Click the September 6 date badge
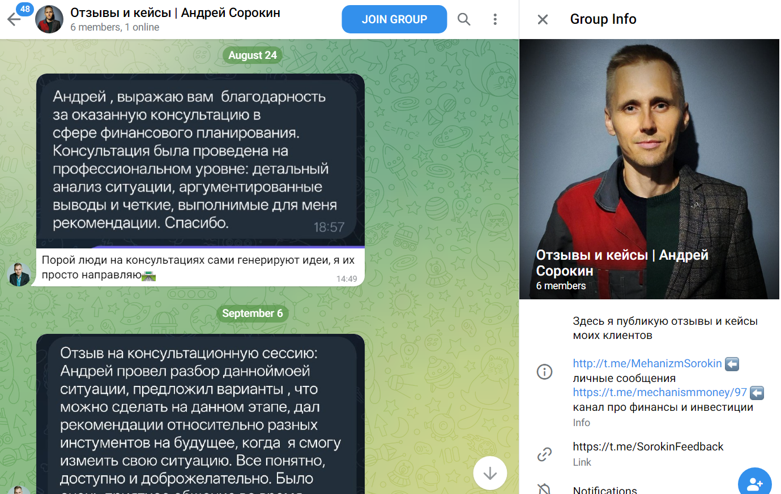Image resolution: width=781 pixels, height=494 pixels. pyautogui.click(x=252, y=313)
